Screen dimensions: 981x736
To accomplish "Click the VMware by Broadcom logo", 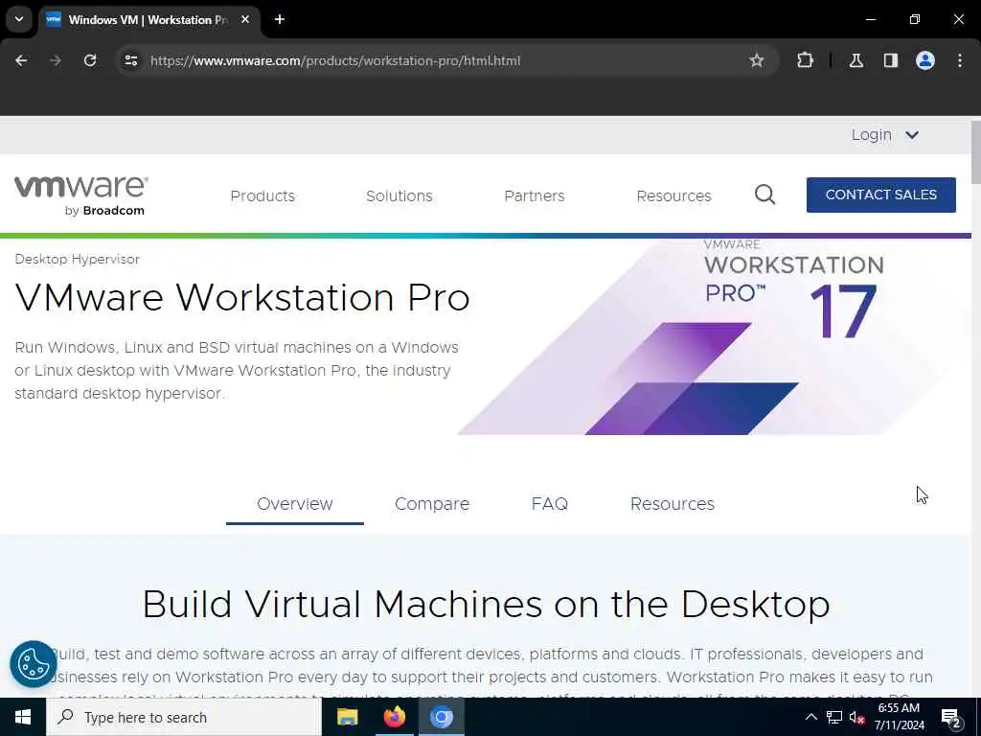I will [x=80, y=195].
